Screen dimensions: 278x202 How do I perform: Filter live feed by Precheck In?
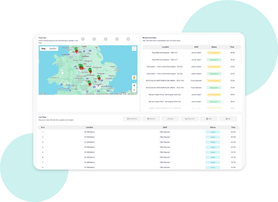point(132,119)
